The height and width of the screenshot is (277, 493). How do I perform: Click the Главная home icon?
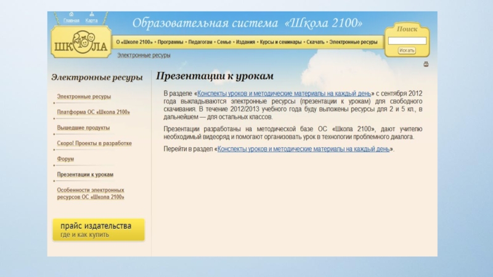click(x=71, y=14)
